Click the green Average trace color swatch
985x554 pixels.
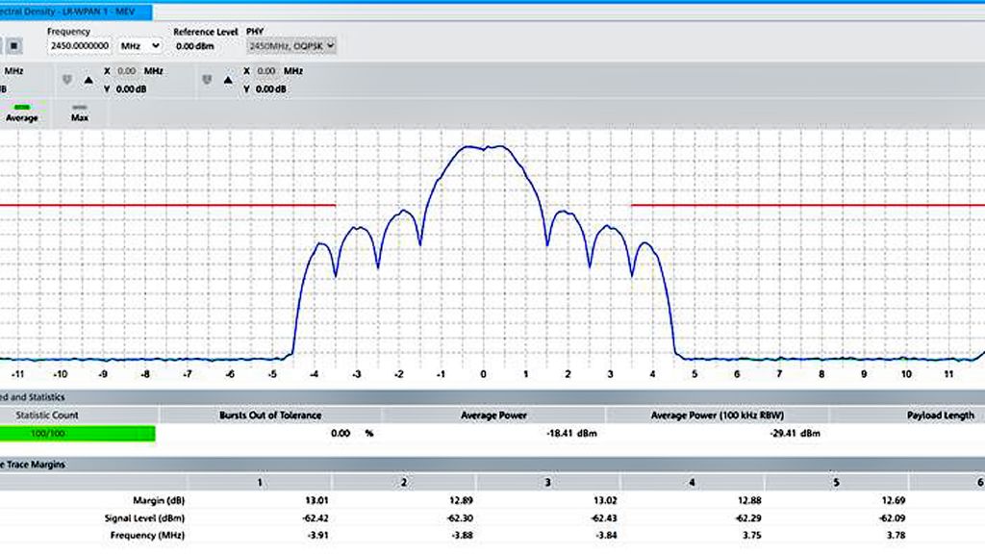coord(21,106)
